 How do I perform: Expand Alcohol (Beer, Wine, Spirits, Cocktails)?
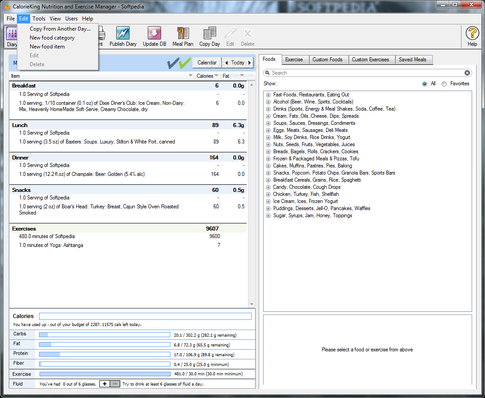268,102
